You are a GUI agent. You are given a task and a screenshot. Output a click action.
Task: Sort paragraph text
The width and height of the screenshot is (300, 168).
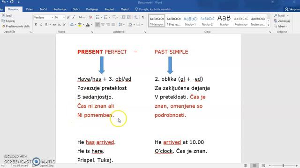click(136, 17)
